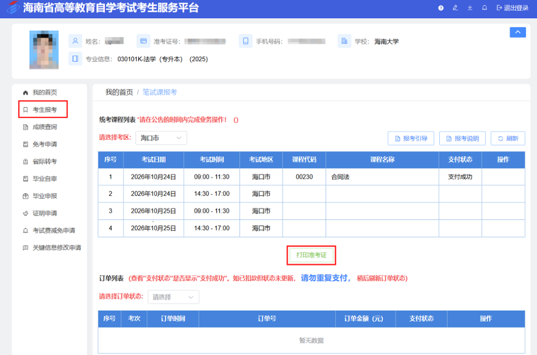Click the 暂无数据 empty-state text
Viewport: 537px width, 355px height.
pyautogui.click(x=311, y=340)
